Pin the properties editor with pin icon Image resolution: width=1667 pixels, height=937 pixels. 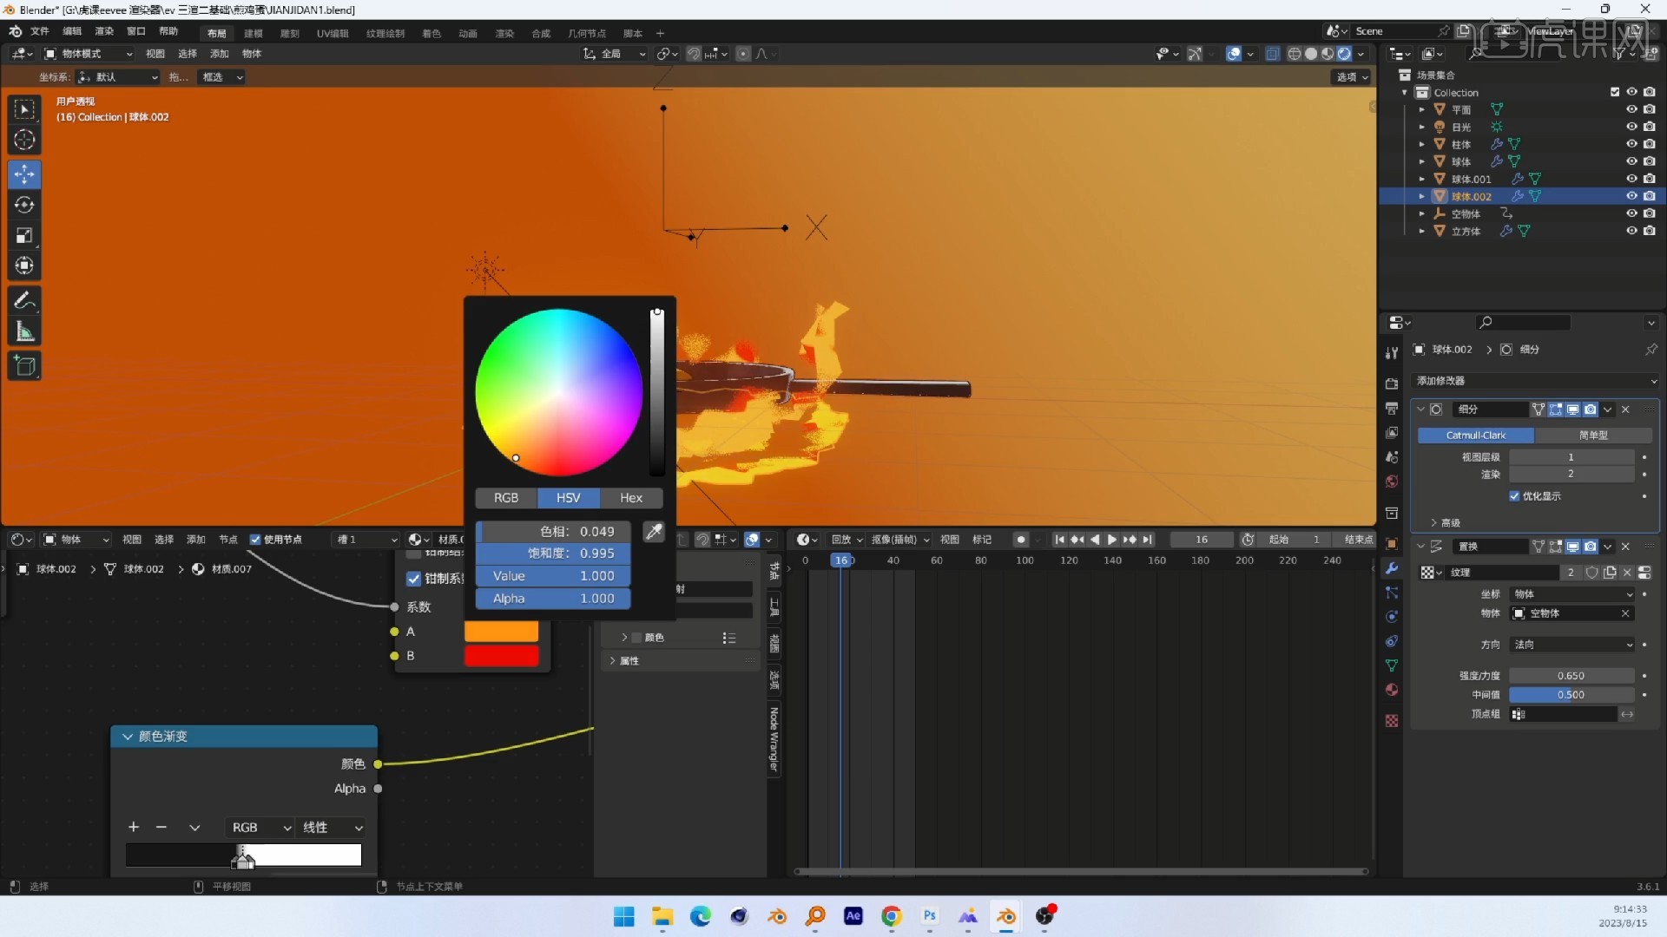click(1651, 350)
